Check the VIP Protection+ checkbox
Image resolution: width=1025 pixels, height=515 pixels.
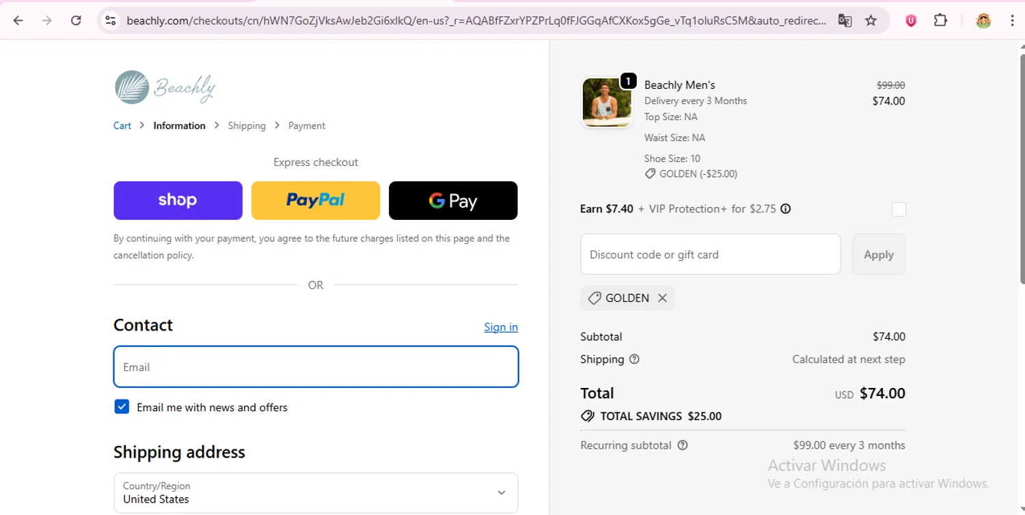(x=899, y=210)
